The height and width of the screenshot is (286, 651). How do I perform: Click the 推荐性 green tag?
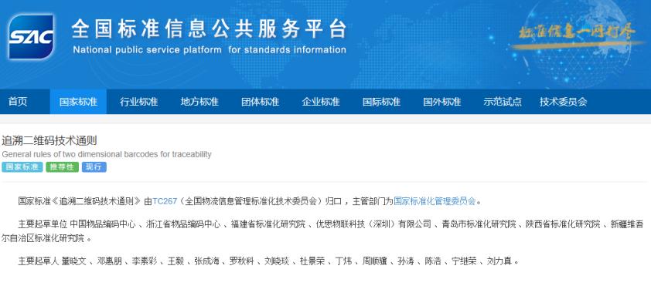tap(63, 167)
